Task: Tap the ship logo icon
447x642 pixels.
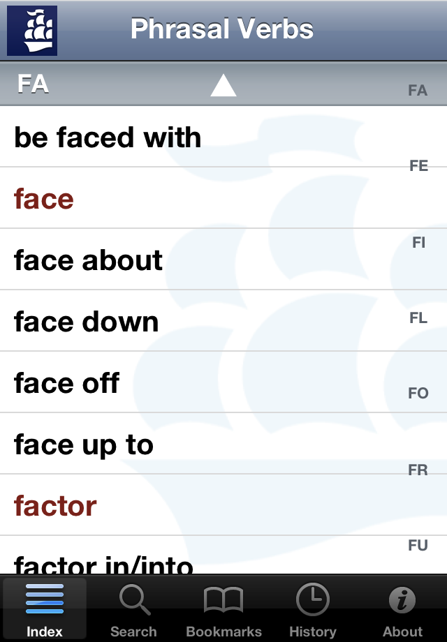Action: [x=31, y=31]
